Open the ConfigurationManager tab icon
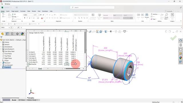This screenshot has width=183, height=103. click(x=12, y=34)
